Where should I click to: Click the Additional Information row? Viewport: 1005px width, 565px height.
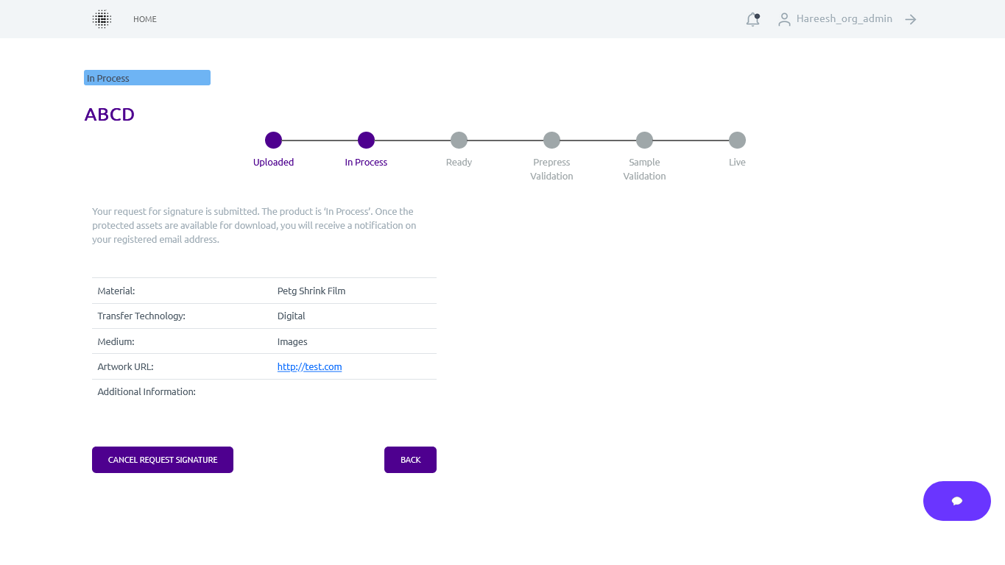tap(147, 392)
